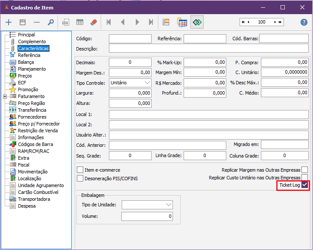Click the save floppy disk icon

(23, 22)
